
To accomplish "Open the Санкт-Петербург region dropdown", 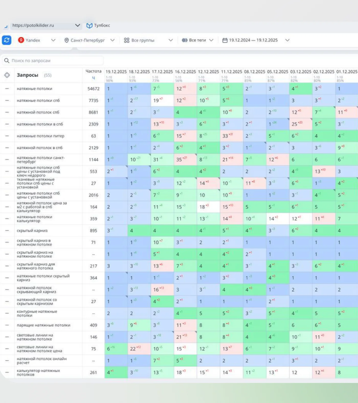I will click(x=112, y=40).
